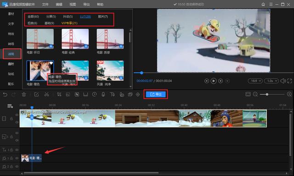The image size is (294, 176).
Task: Zoom in the timeline
Action: pyautogui.click(x=289, y=94)
